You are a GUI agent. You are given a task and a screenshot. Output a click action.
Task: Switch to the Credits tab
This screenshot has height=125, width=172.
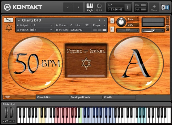pos(119,97)
